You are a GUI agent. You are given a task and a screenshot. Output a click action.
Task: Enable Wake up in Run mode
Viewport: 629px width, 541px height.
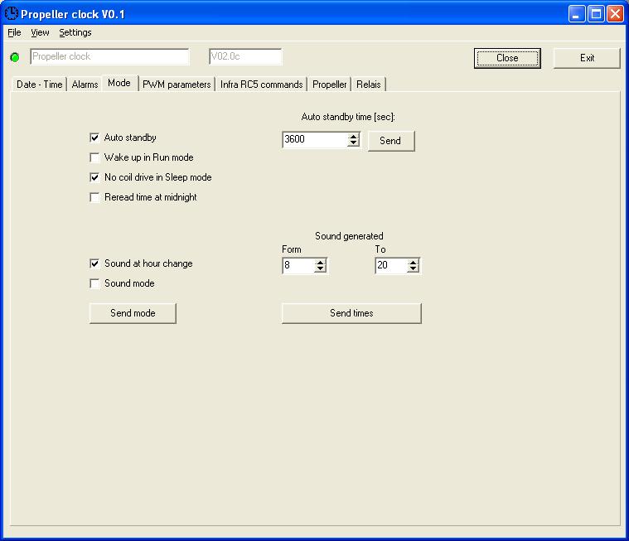click(94, 157)
